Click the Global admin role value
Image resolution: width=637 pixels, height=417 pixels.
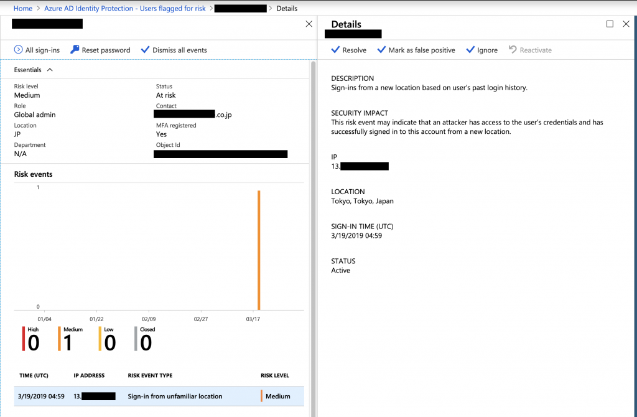click(x=35, y=115)
